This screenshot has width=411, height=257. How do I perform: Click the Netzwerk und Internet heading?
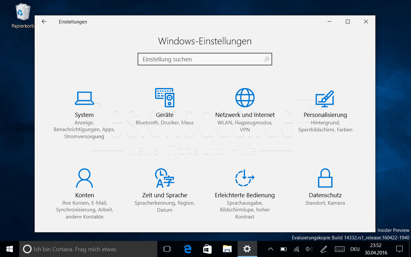point(245,115)
